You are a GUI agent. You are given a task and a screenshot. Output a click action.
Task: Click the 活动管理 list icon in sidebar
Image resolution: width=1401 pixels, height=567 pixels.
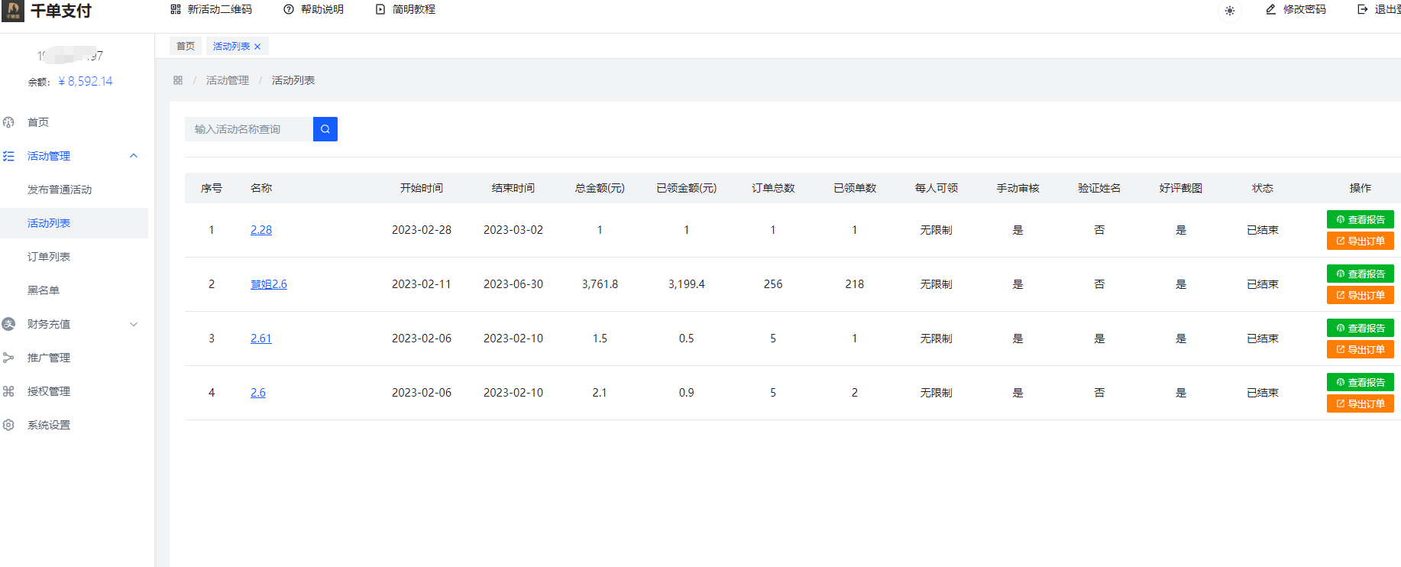tap(8, 156)
